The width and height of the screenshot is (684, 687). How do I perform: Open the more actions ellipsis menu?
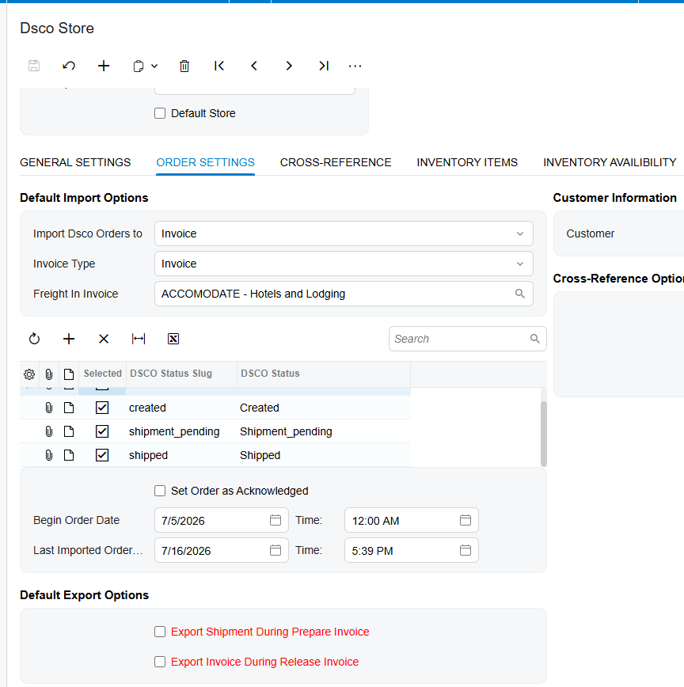355,66
